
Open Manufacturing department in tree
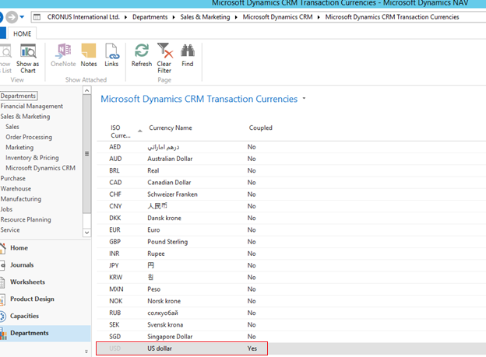[21, 199]
